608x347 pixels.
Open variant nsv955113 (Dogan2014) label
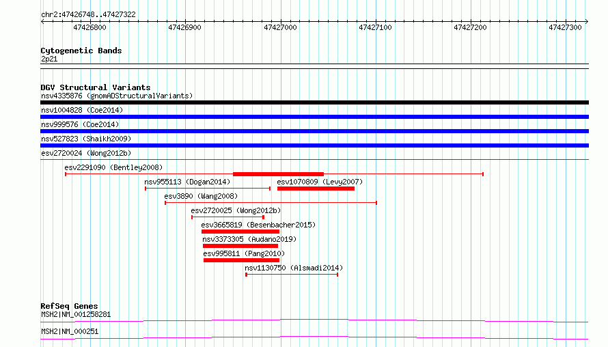(187, 182)
